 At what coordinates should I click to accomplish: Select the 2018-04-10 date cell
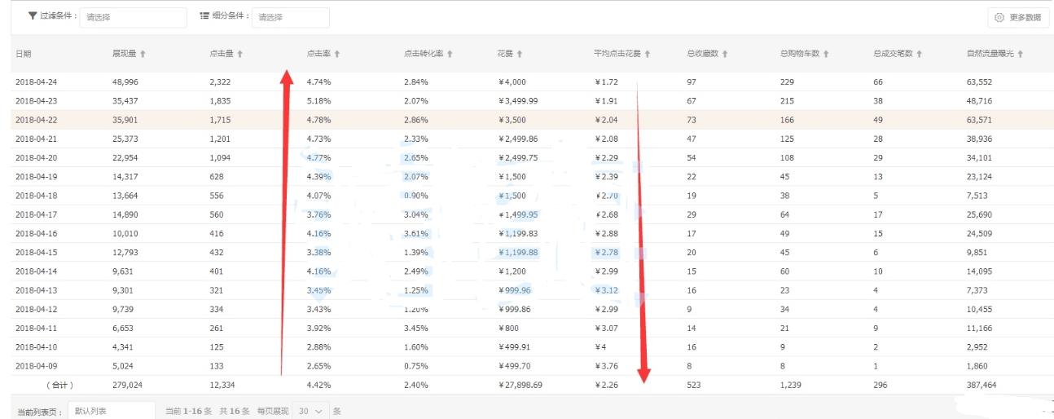[37, 347]
